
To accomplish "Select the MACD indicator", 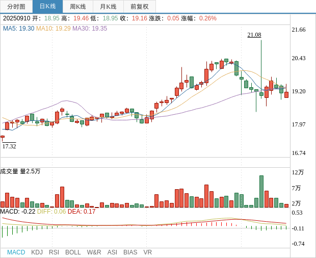I will 16,252.
